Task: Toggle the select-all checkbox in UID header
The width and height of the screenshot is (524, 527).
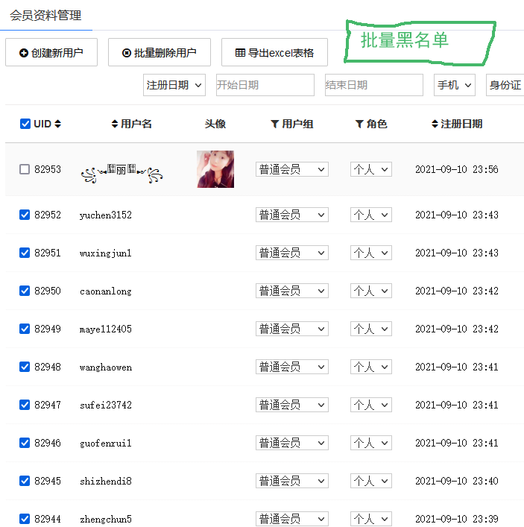Action: click(x=25, y=124)
